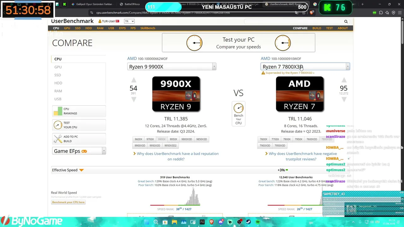Click the UserBenchmark site search field

coord(294,21)
